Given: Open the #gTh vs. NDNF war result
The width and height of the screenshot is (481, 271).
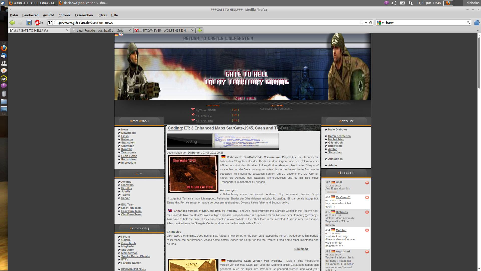Looking at the screenshot, I should 206,110.
